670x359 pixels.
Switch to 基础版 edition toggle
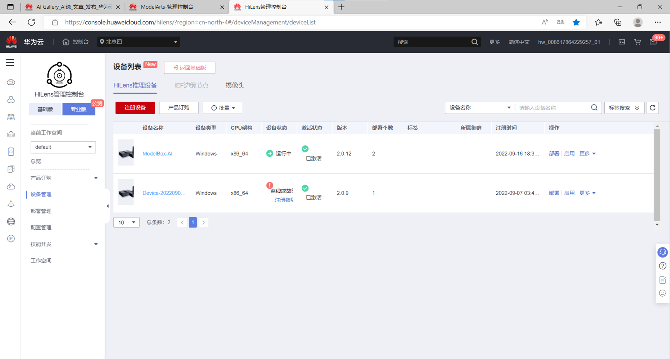click(x=45, y=109)
